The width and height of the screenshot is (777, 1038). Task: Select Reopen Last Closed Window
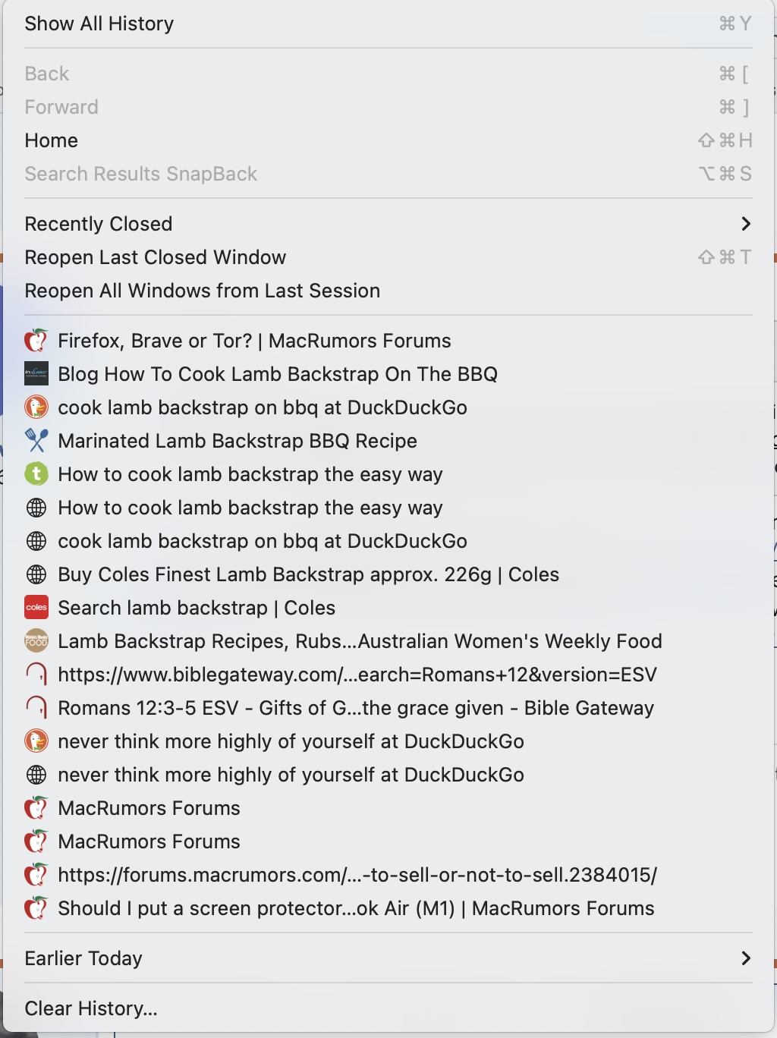click(388, 257)
